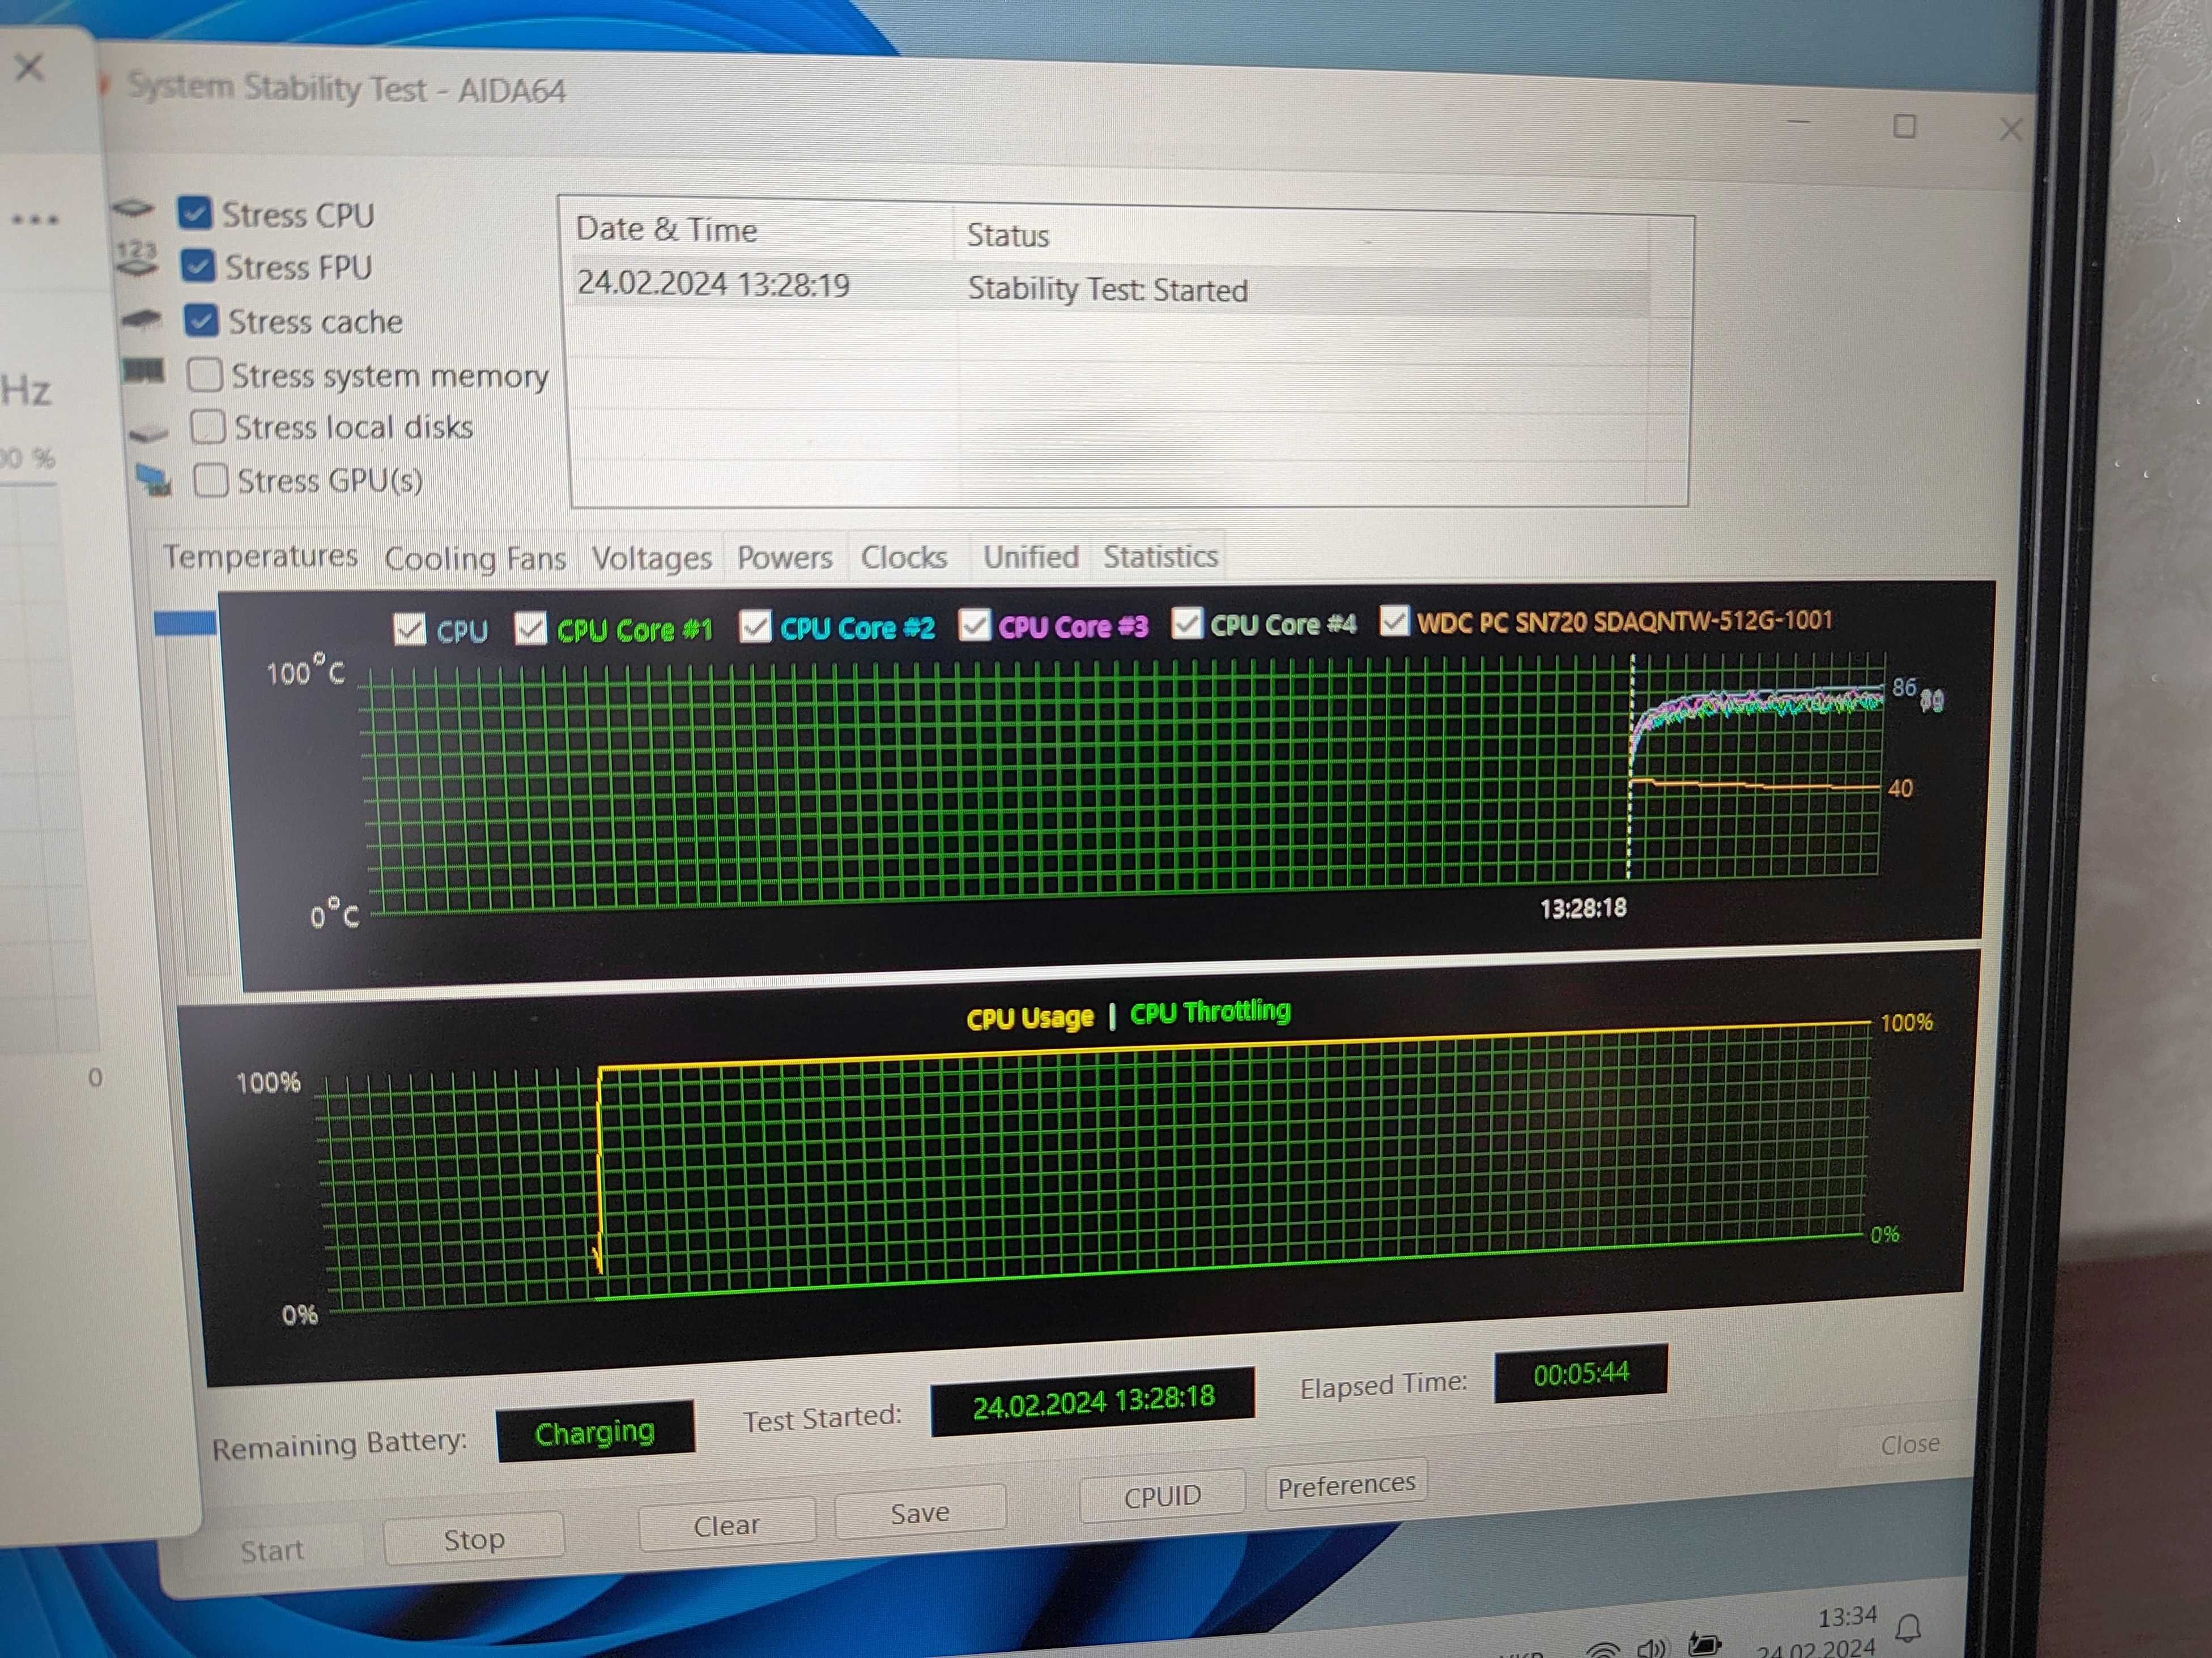
Task: Click the chip icon beside Stress cache
Action: click(141, 319)
